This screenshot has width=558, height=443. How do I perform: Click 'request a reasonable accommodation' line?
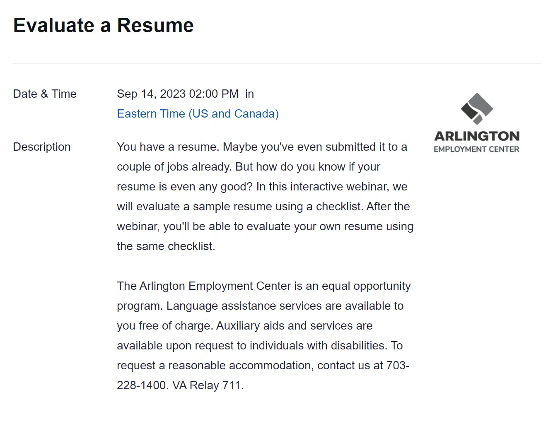click(x=263, y=366)
